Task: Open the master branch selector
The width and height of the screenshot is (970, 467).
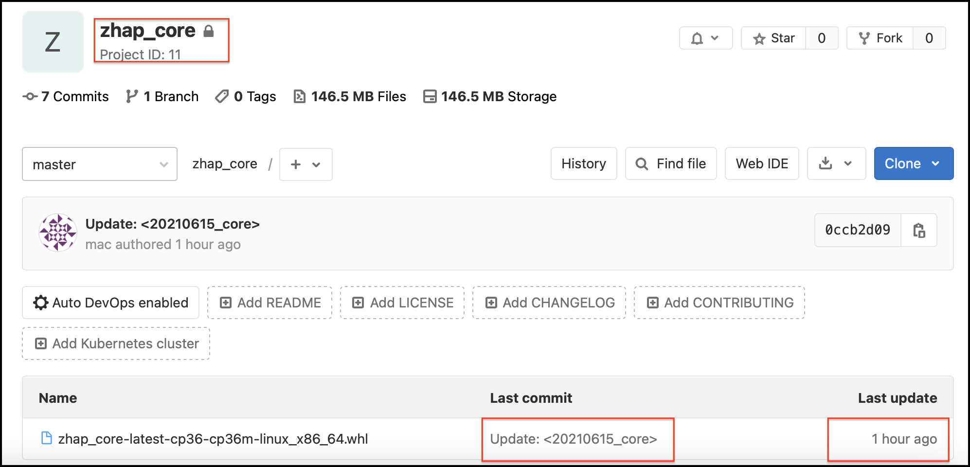Action: click(x=100, y=164)
